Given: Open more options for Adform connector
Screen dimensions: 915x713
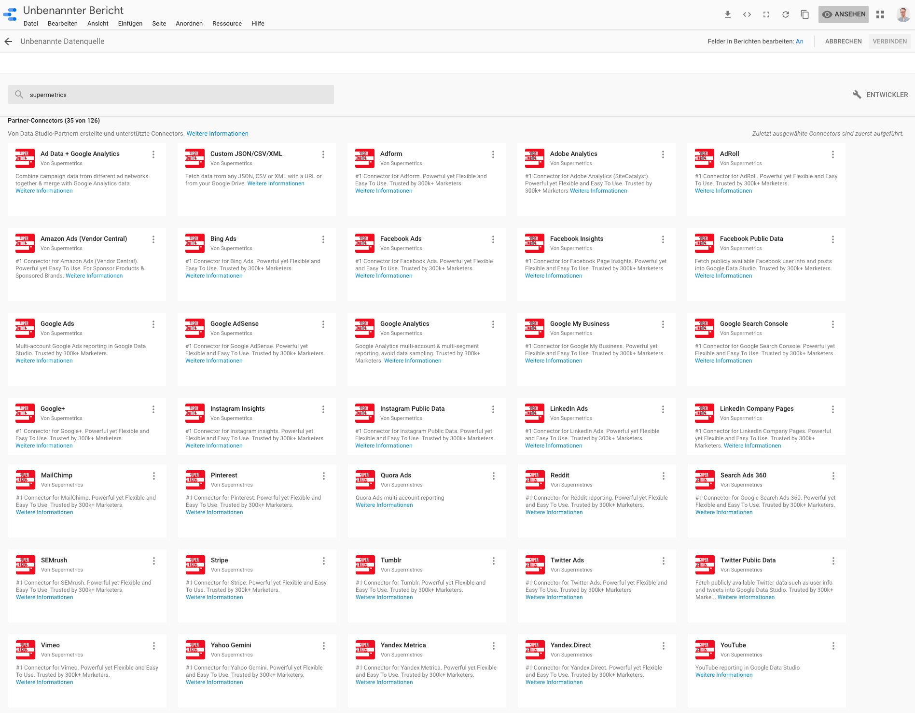Looking at the screenshot, I should [493, 154].
